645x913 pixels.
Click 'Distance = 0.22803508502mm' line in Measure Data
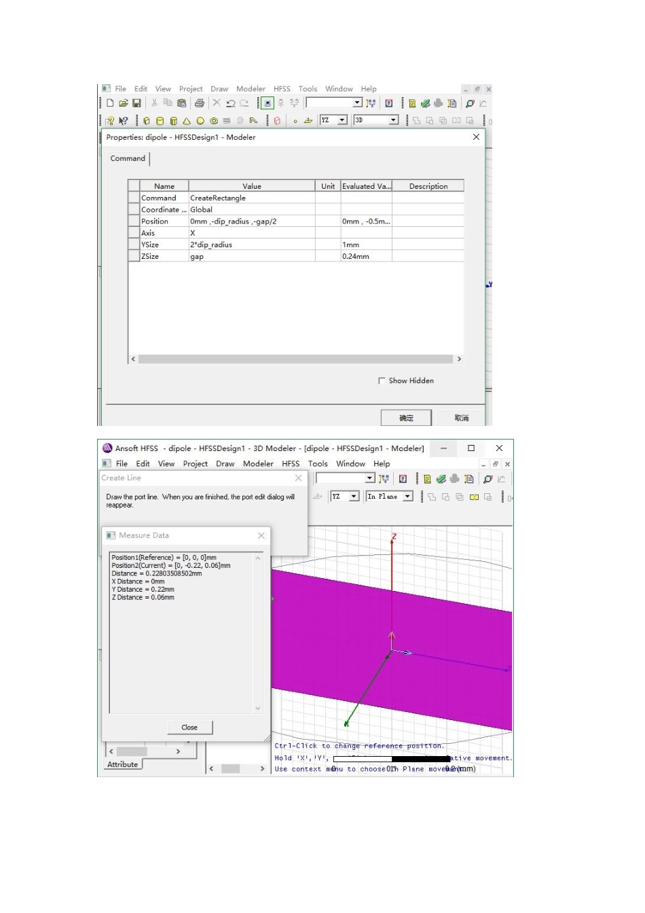pyautogui.click(x=157, y=574)
